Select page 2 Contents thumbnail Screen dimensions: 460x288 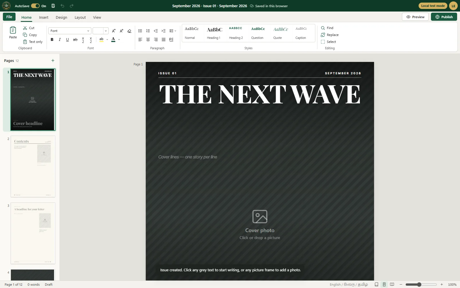click(x=33, y=166)
